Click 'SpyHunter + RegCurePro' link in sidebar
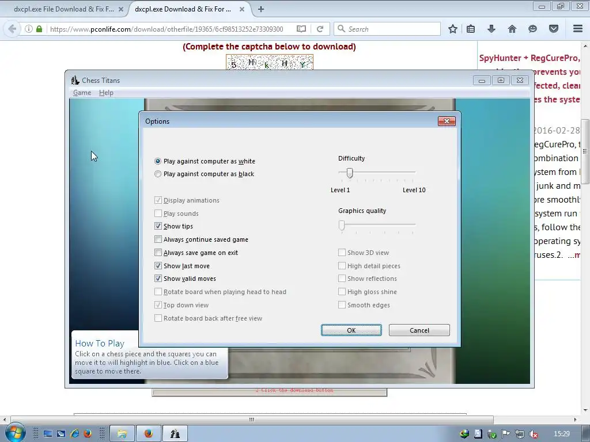The image size is (590, 442). coord(529,58)
